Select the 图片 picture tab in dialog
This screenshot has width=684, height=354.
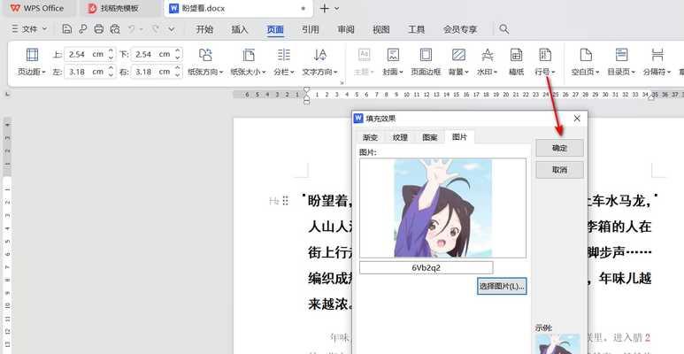pos(459,137)
